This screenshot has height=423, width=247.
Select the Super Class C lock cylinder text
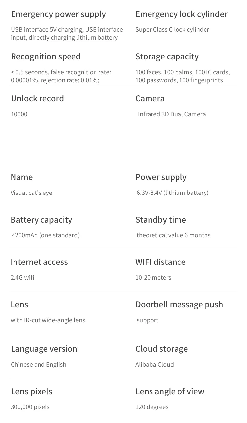172,30
